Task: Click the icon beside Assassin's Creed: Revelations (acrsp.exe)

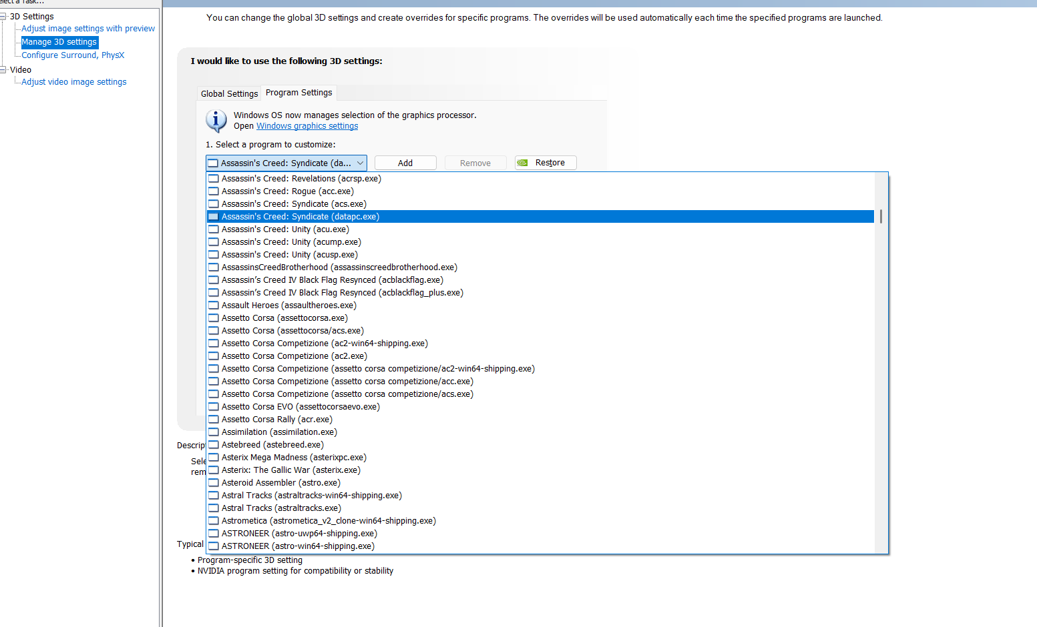Action: tap(214, 179)
